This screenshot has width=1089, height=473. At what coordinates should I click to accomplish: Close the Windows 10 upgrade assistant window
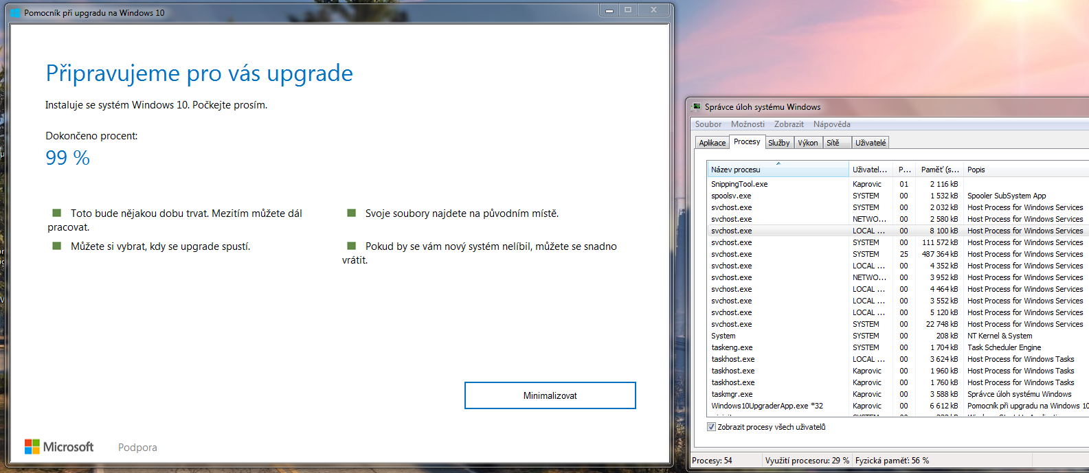[653, 10]
